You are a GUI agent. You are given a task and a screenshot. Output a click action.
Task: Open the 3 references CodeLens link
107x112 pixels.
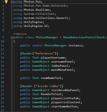click(x=20, y=34)
